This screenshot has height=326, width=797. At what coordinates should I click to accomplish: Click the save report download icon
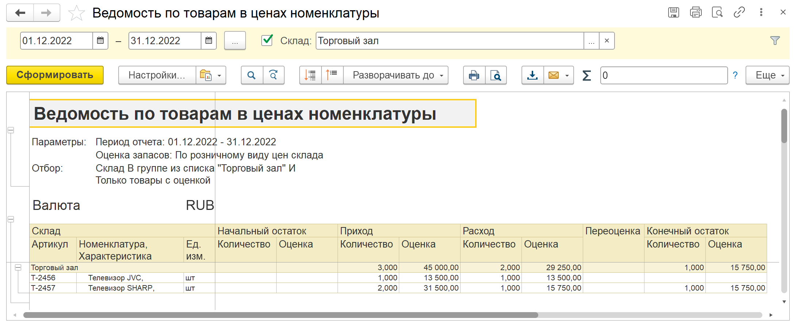click(x=532, y=75)
